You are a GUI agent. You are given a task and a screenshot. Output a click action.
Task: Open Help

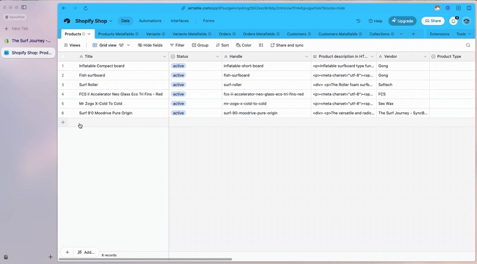(x=376, y=21)
